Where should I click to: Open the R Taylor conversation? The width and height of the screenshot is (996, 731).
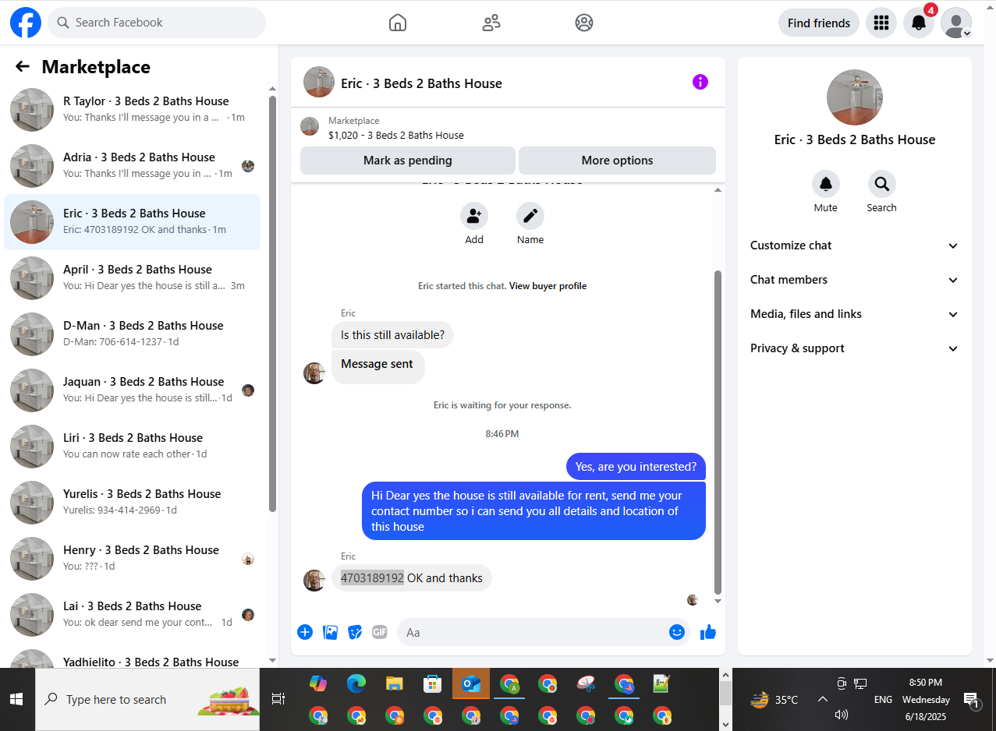(x=133, y=110)
